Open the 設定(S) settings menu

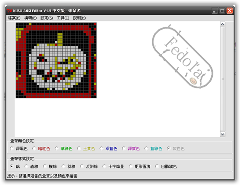click(47, 18)
